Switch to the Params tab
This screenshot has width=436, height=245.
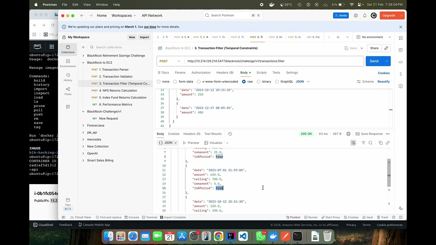click(180, 72)
